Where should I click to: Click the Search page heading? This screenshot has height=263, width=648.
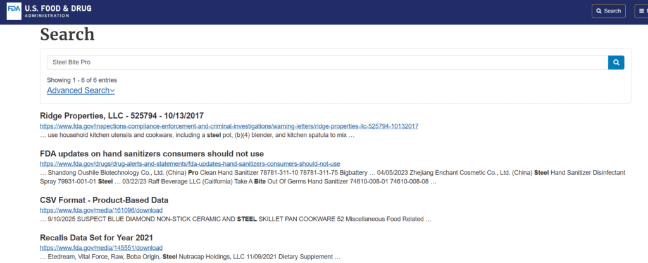pyautogui.click(x=67, y=34)
